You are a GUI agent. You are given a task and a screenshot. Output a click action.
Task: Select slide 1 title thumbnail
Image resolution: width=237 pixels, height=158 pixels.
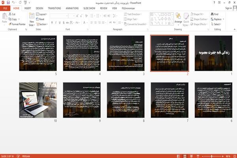(x=213, y=53)
